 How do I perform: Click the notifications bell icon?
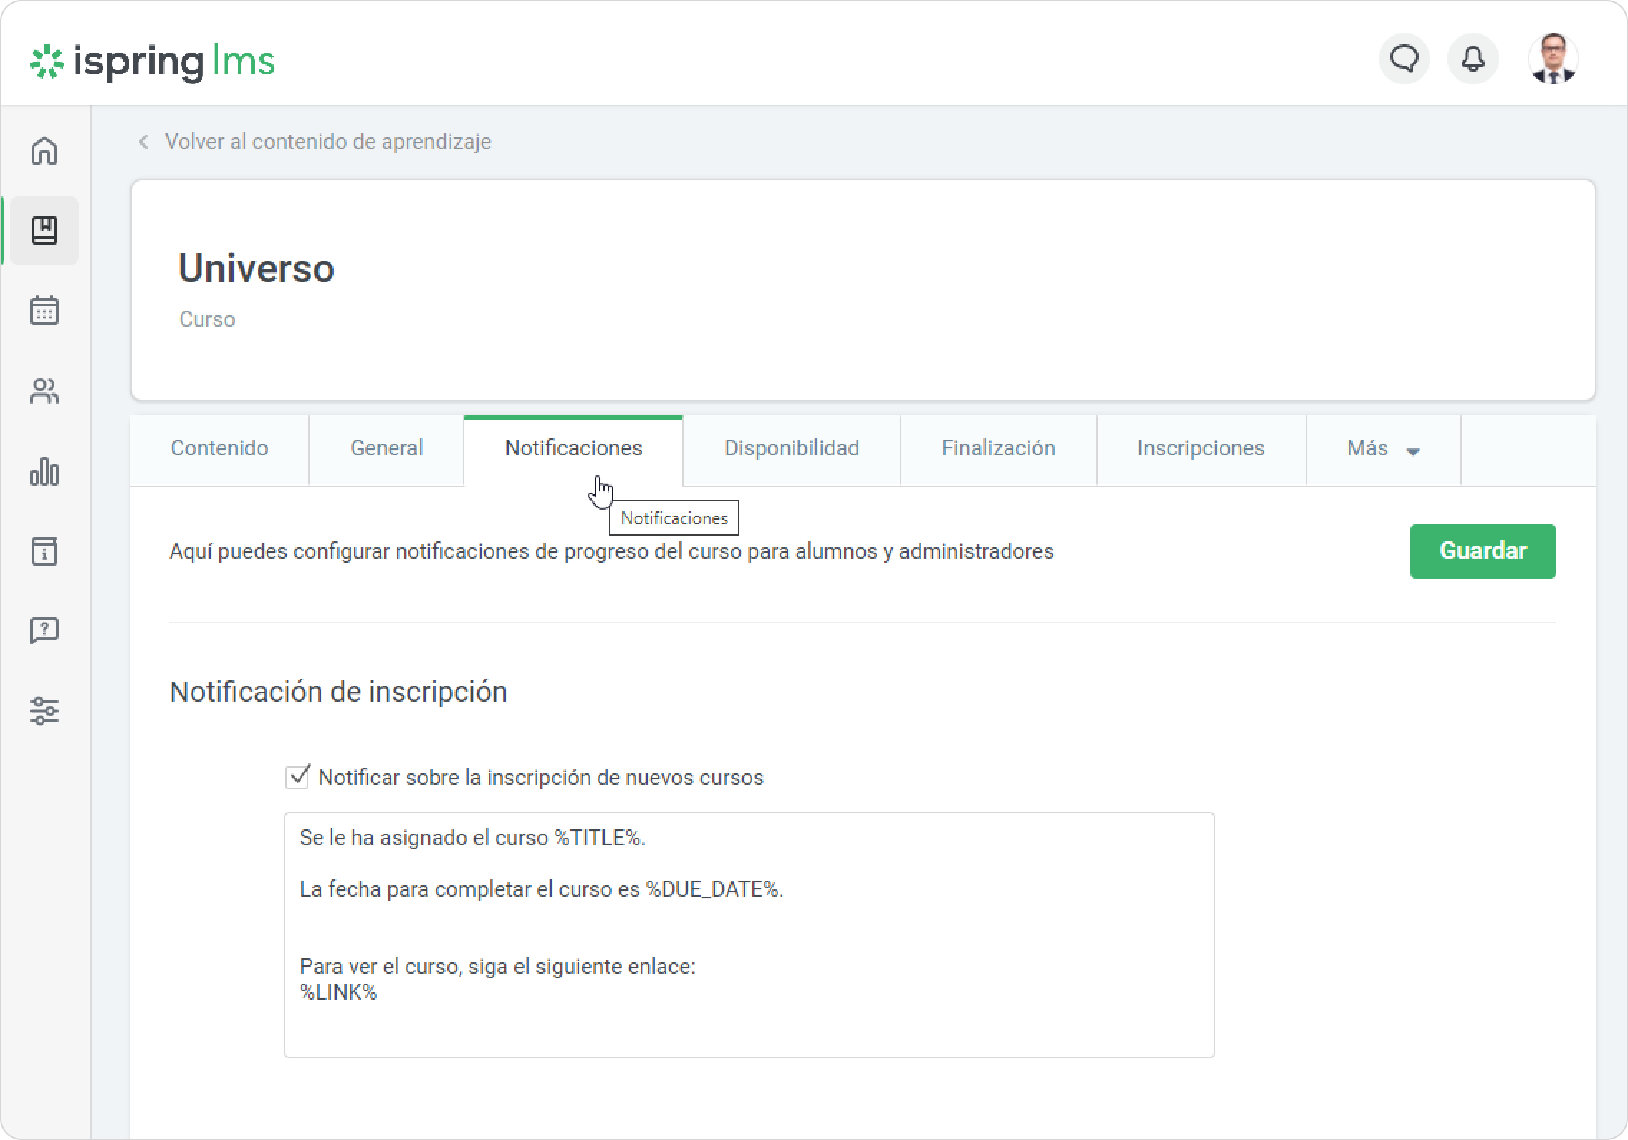click(1473, 59)
